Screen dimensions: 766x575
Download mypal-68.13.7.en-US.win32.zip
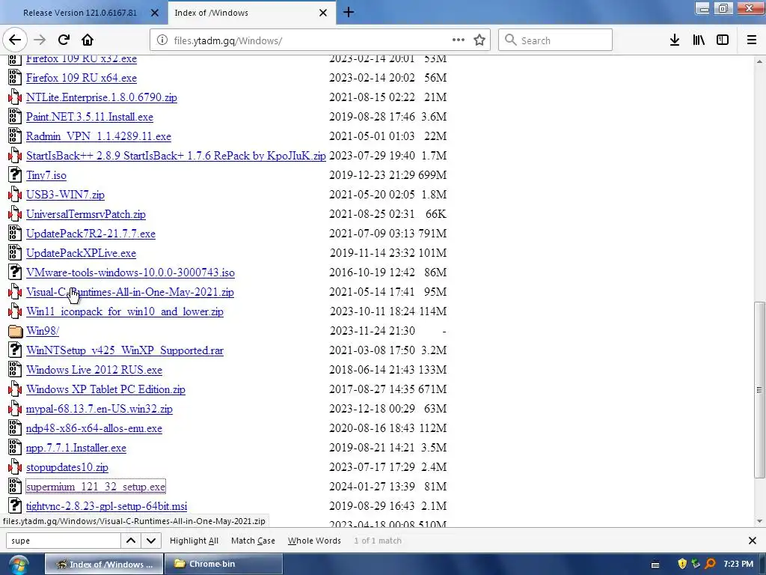[x=99, y=409]
